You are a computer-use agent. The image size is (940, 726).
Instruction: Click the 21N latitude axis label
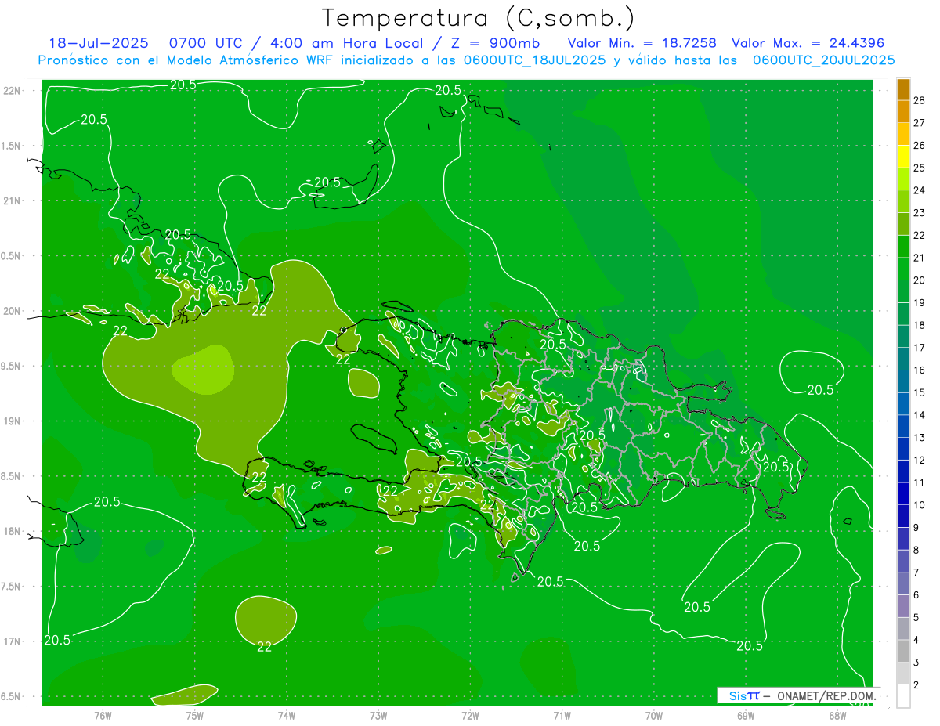pyautogui.click(x=13, y=200)
